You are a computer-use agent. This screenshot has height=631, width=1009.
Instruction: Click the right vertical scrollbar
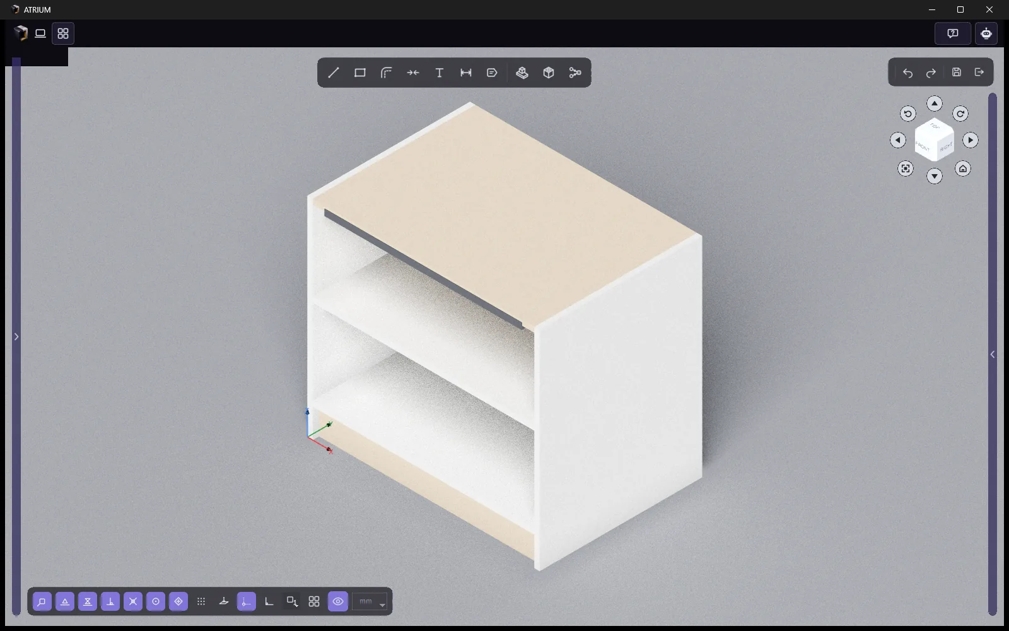[x=993, y=355]
